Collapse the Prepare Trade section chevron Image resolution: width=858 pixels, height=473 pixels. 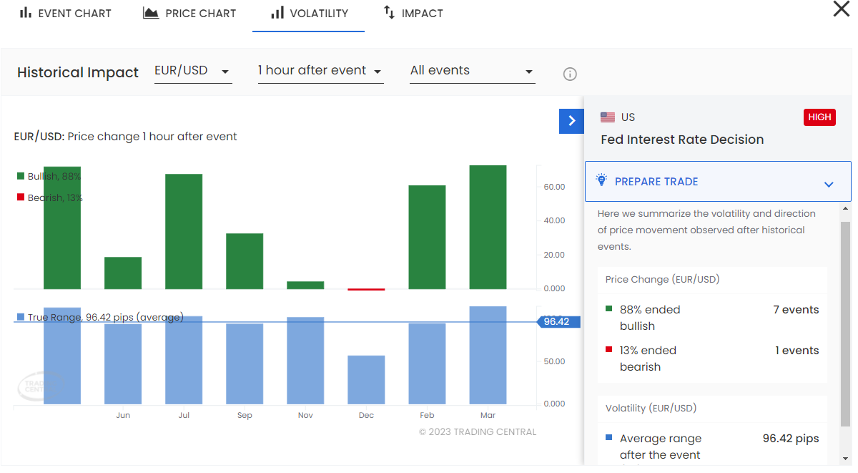coord(829,184)
